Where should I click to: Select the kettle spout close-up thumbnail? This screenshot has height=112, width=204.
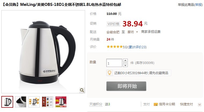click(21, 102)
